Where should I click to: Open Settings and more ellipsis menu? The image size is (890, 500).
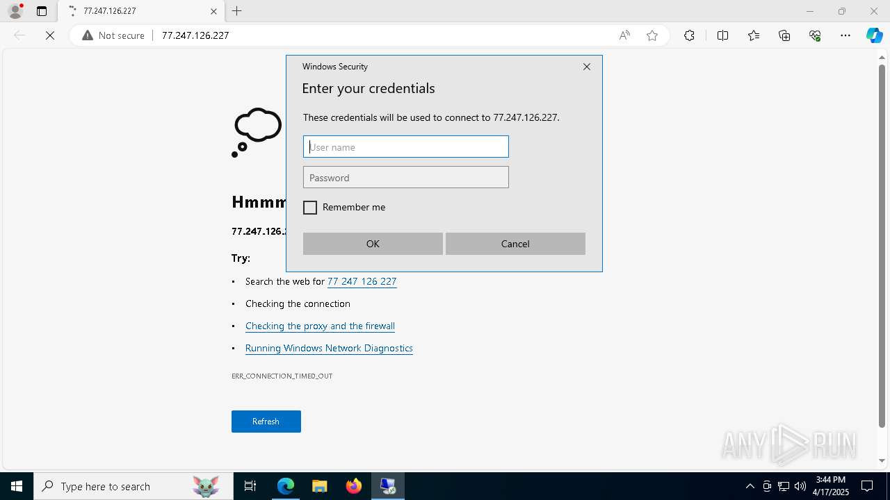[x=845, y=35]
